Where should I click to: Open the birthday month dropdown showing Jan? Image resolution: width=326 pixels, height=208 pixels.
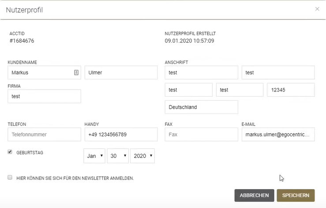tap(94, 156)
